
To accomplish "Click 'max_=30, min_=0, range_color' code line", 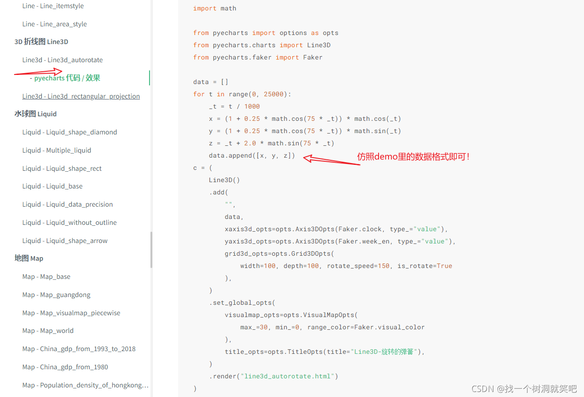I will click(x=333, y=327).
